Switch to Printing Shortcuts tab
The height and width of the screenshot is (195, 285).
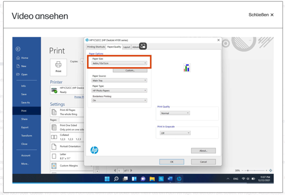pyautogui.click(x=96, y=47)
